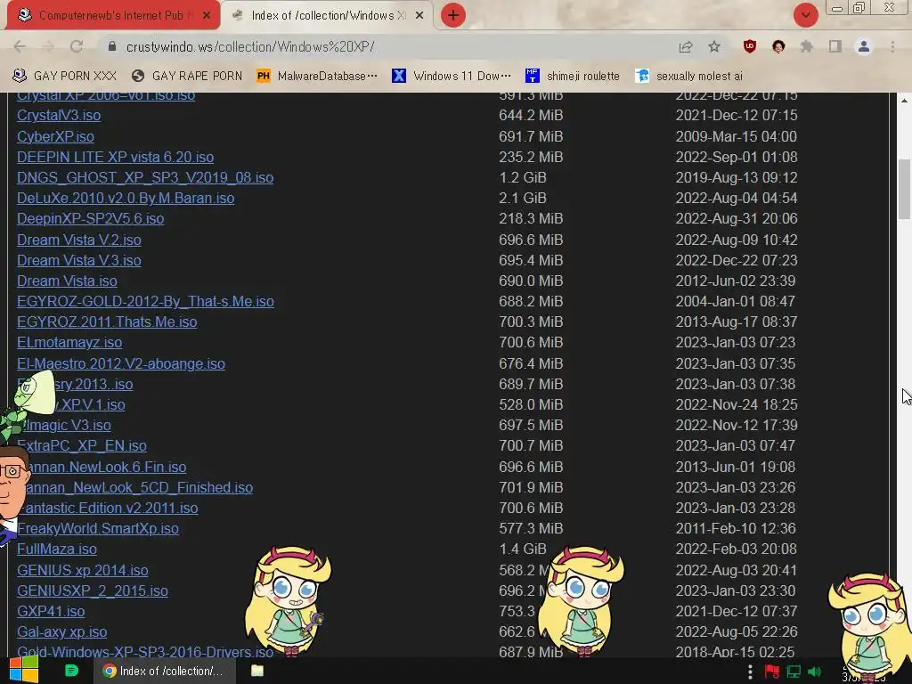Viewport: 912px width, 684px height.
Task: Click the date 2011-Feb-10 12:36
Action: pyautogui.click(x=735, y=528)
